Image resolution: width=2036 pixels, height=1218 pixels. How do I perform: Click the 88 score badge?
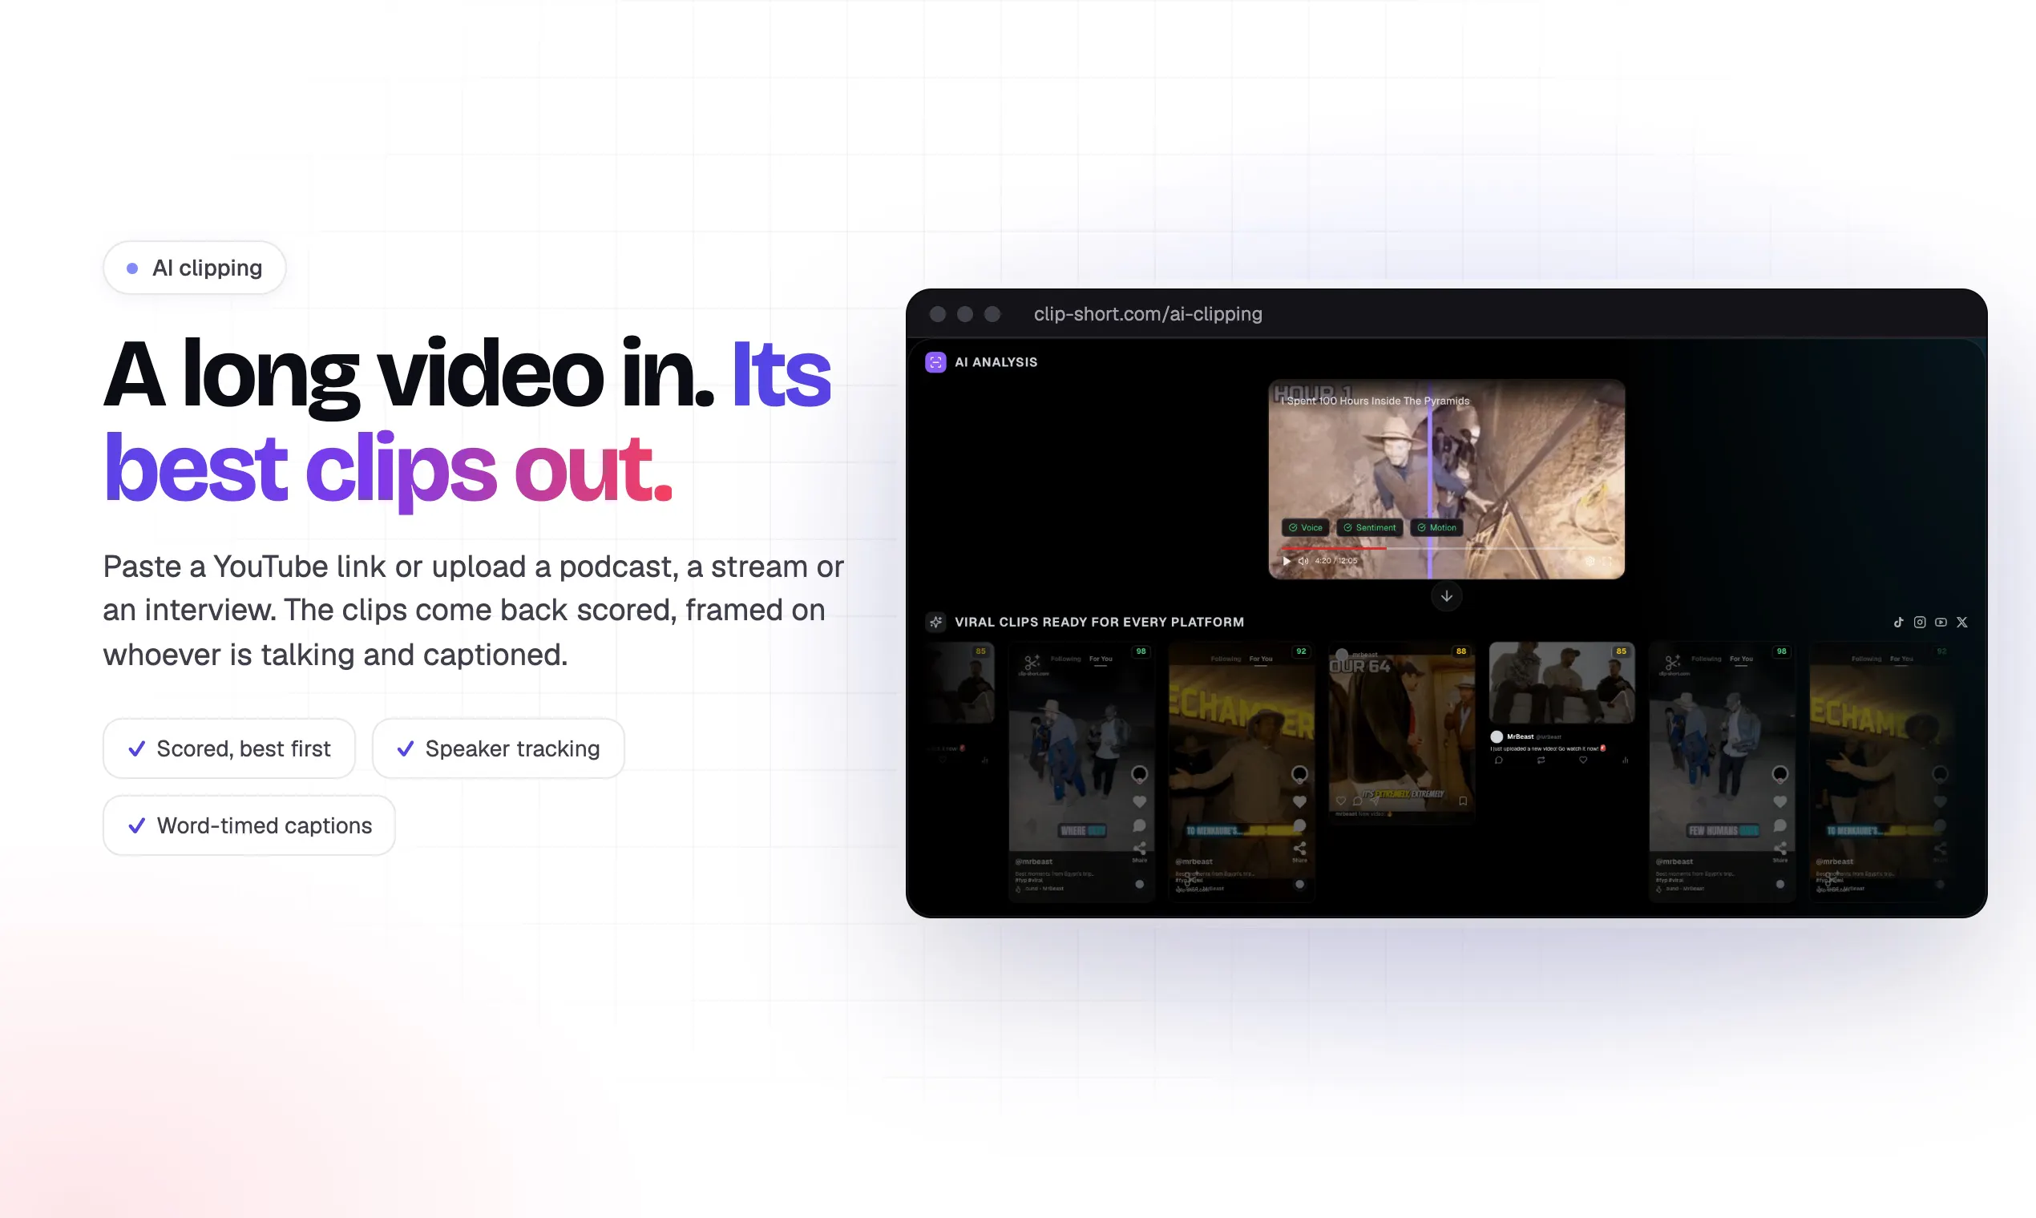(x=1461, y=651)
